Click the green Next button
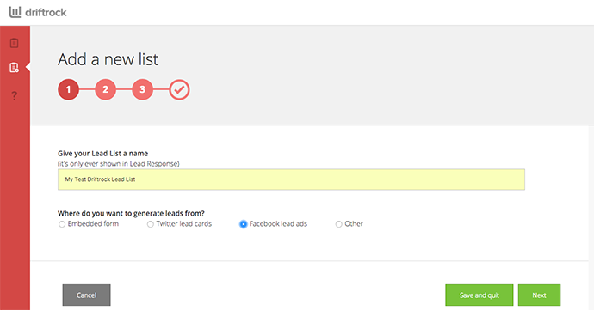This screenshot has width=594, height=310. [539, 295]
